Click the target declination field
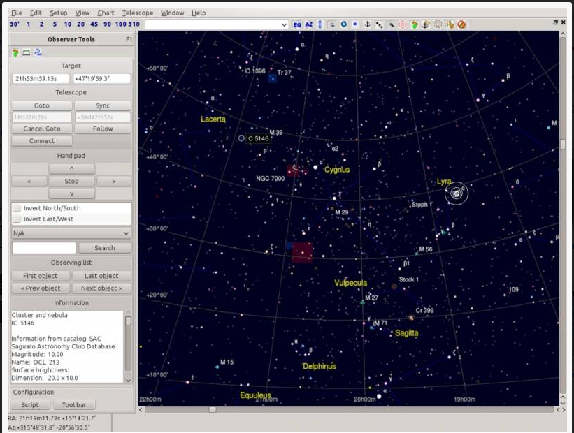 point(102,79)
